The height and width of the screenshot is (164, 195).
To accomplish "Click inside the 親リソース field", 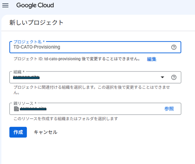I will point(95,109).
